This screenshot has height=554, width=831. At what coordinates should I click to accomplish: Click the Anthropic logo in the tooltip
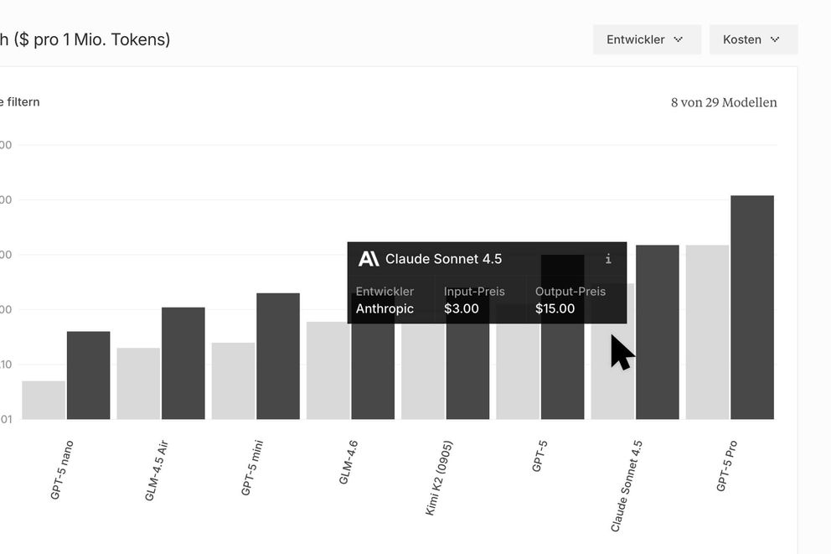(x=368, y=259)
